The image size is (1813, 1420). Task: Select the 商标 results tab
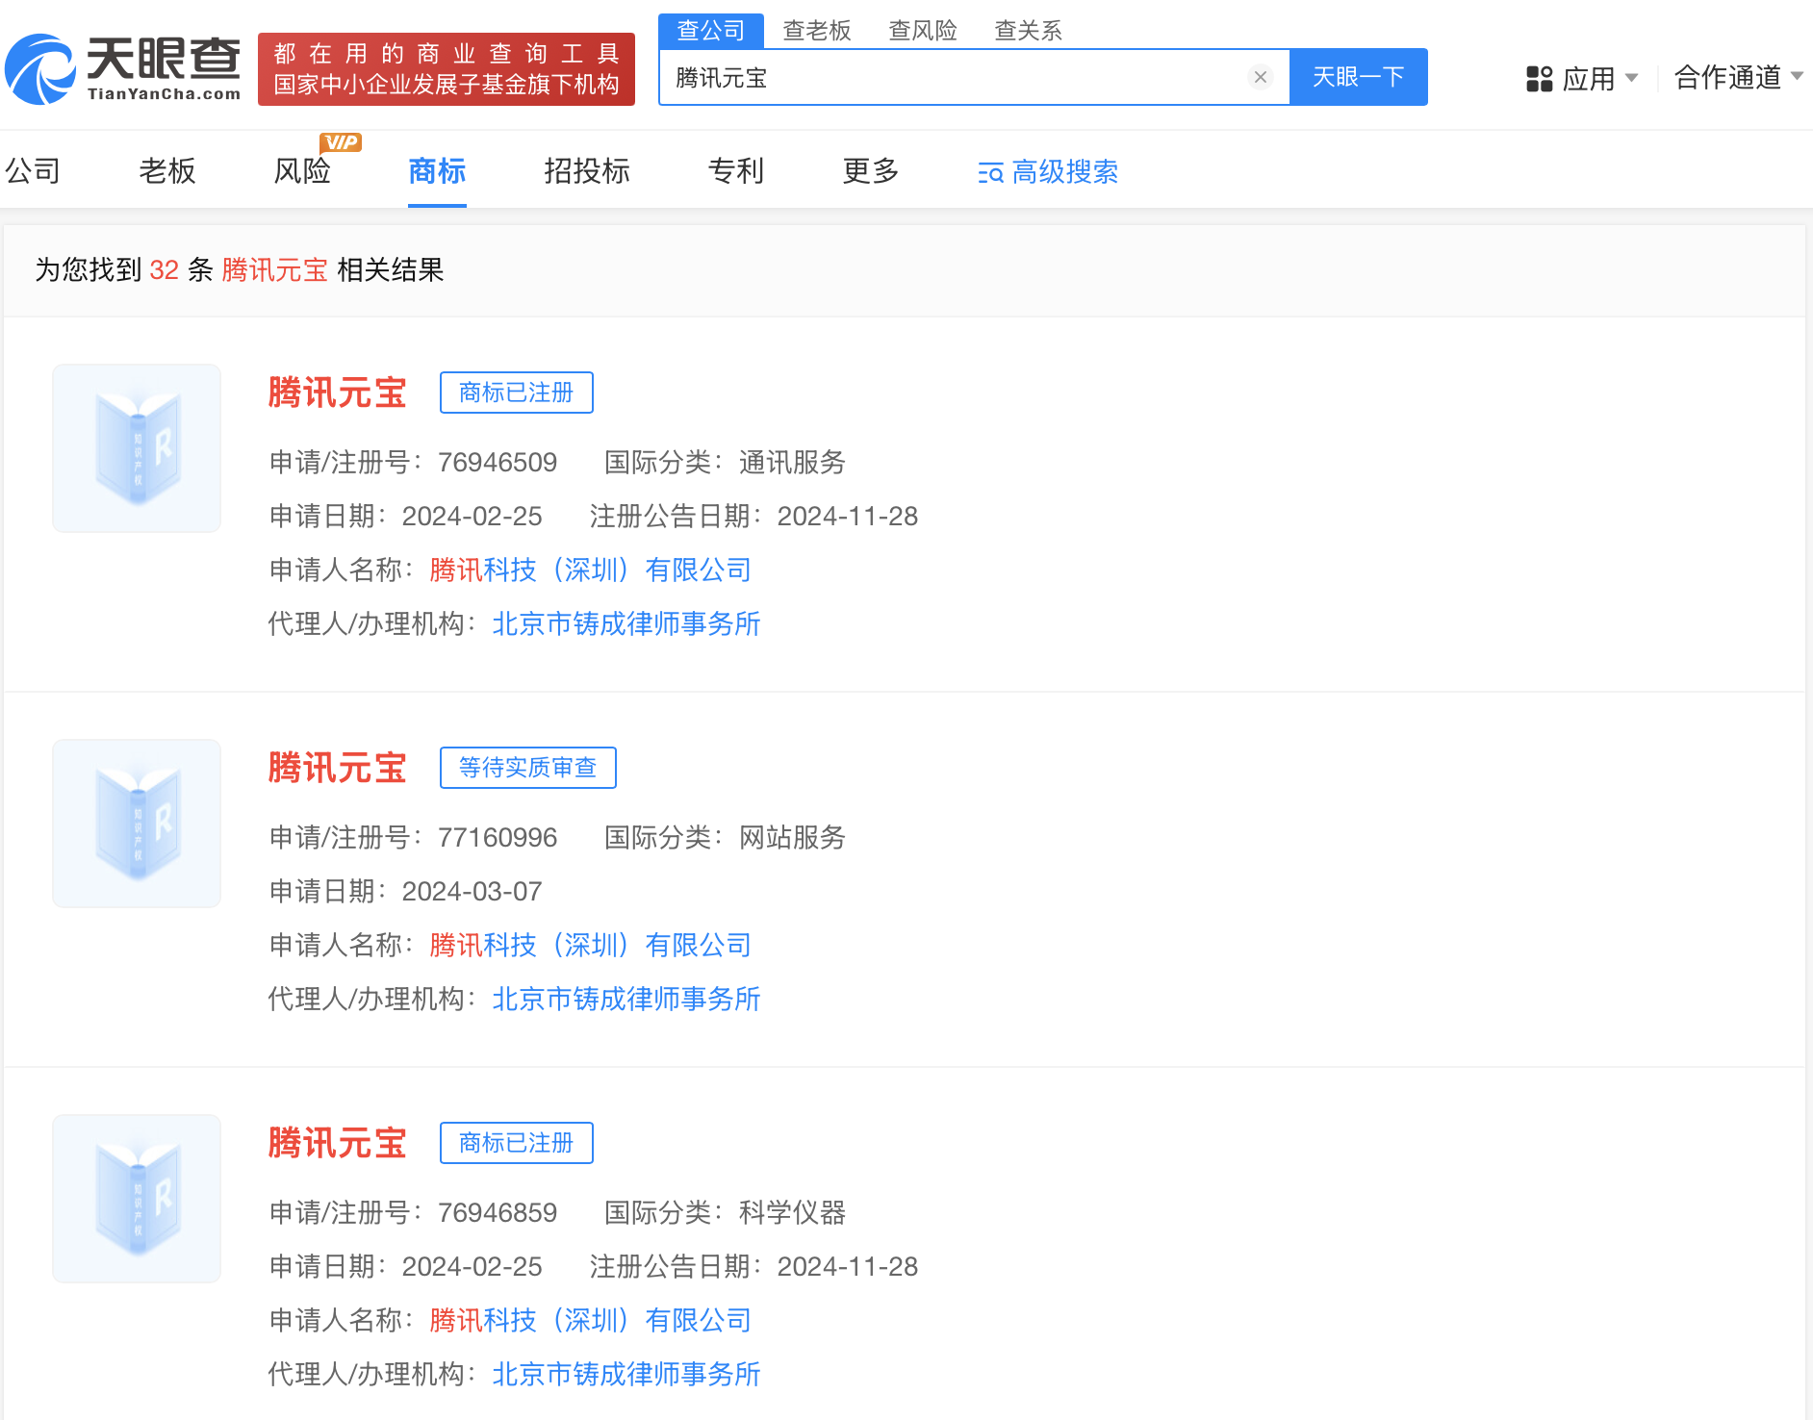click(x=437, y=171)
